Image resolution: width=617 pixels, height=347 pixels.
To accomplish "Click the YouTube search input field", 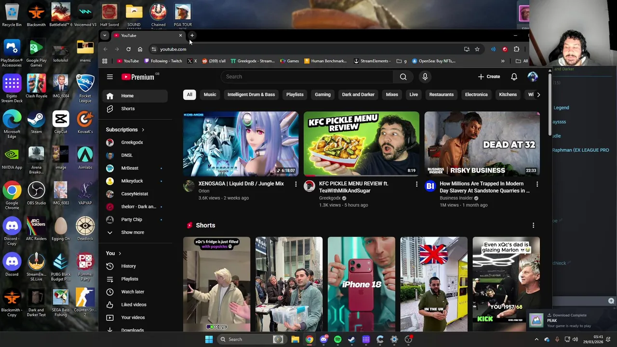I will [307, 77].
